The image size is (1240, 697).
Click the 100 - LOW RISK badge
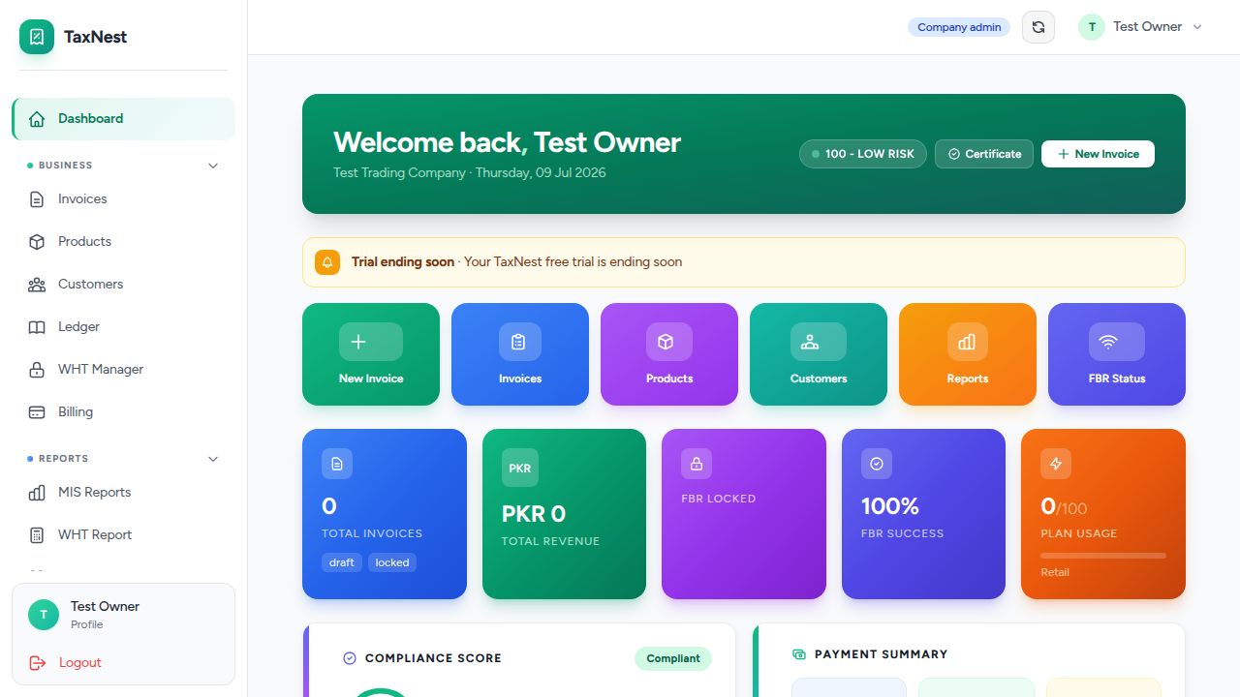coord(863,154)
